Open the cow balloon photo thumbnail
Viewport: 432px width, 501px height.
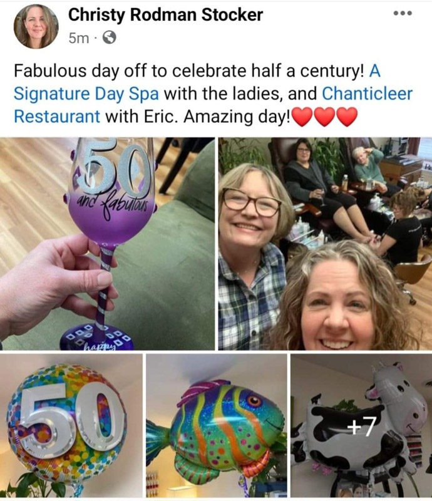tap(361, 426)
